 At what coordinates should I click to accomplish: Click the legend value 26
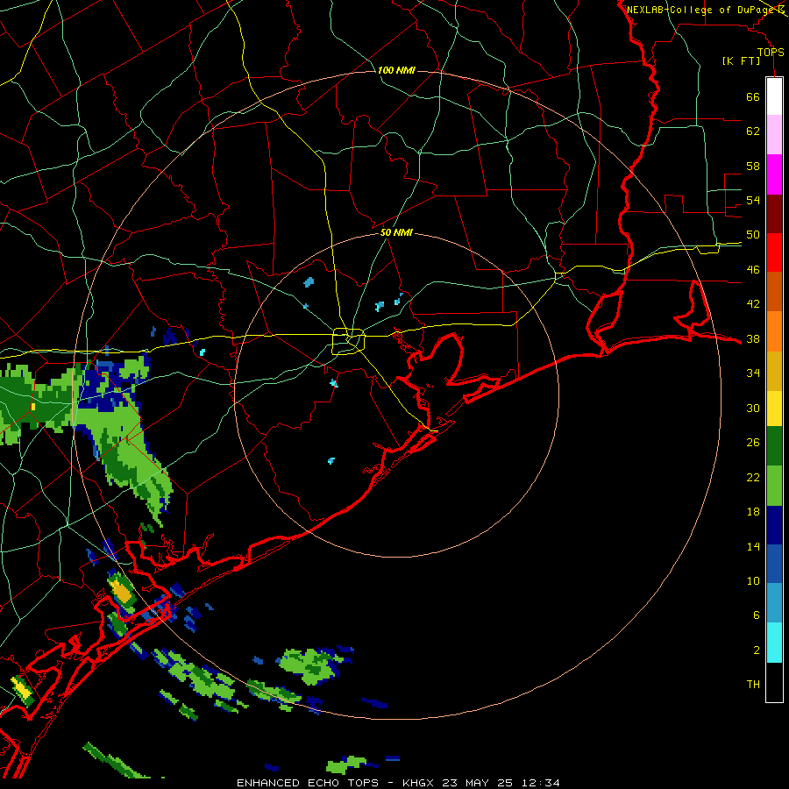click(x=753, y=443)
